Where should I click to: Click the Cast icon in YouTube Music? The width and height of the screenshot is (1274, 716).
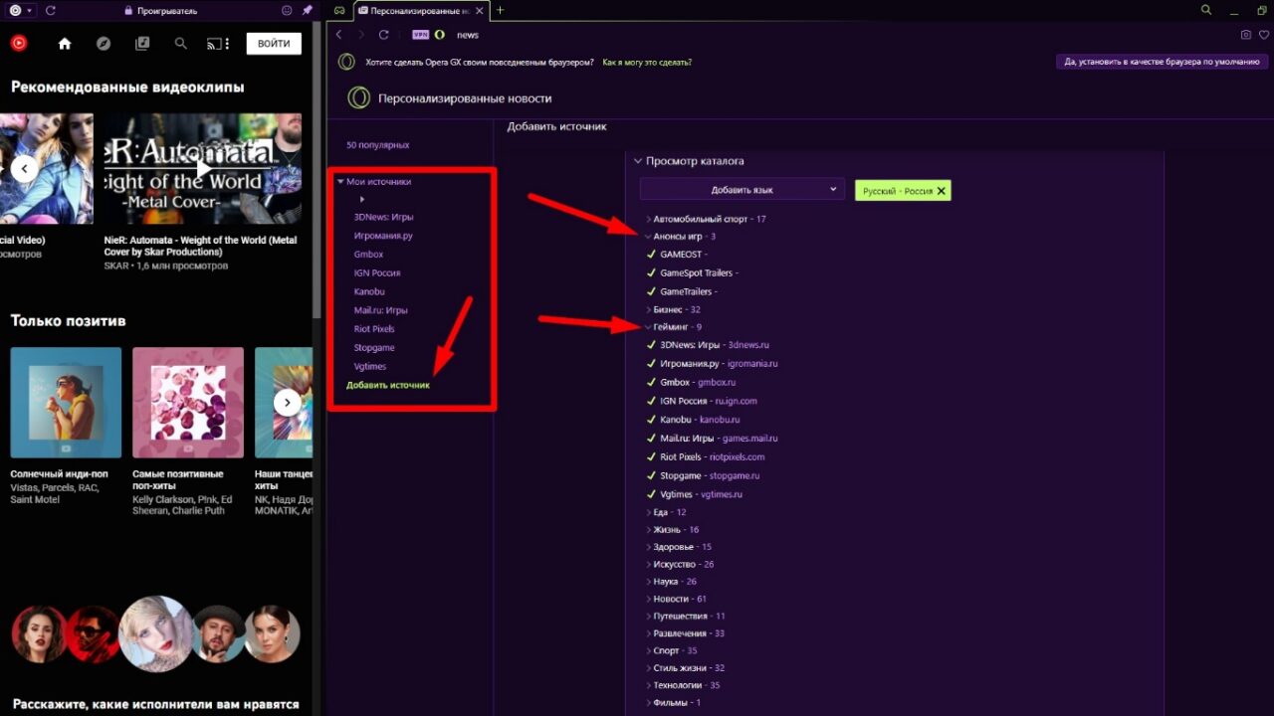[213, 44]
